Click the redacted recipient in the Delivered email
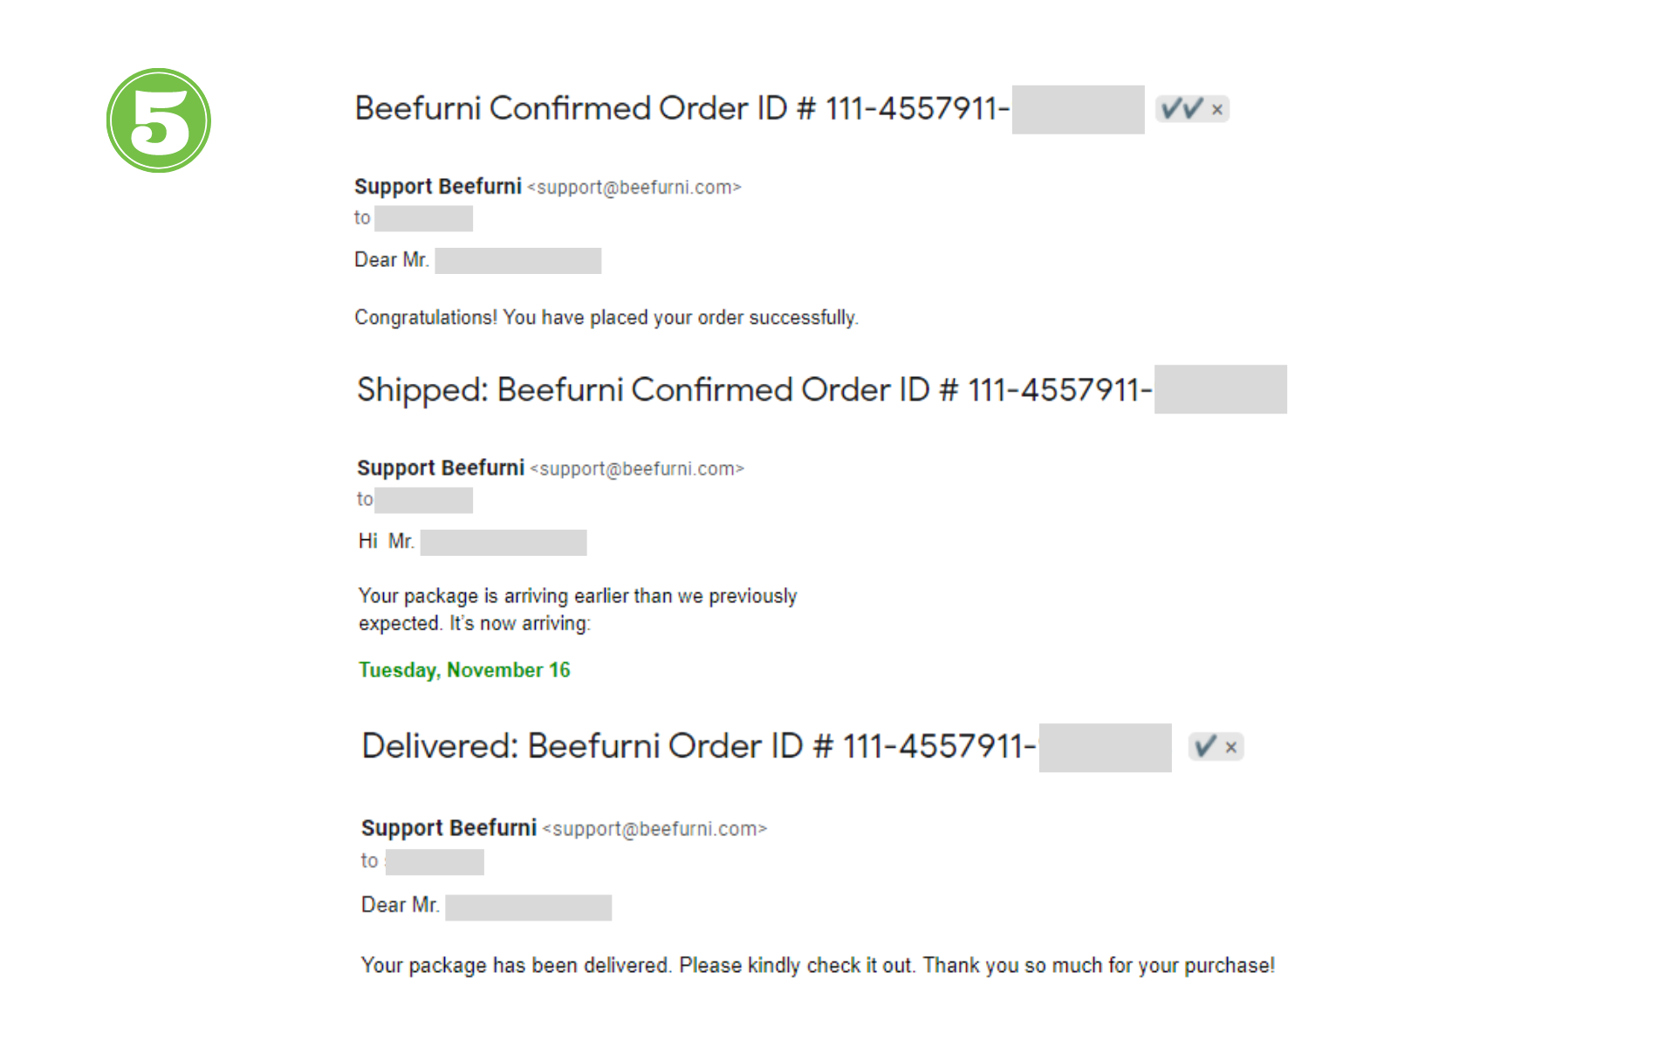The image size is (1658, 1061). (435, 862)
